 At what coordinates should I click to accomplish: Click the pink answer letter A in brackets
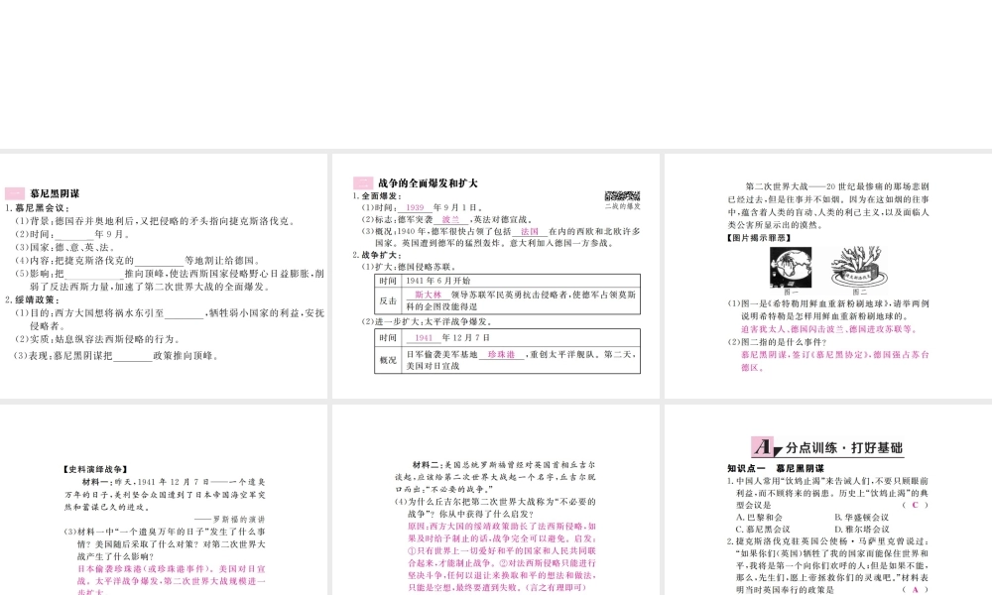[x=915, y=590]
